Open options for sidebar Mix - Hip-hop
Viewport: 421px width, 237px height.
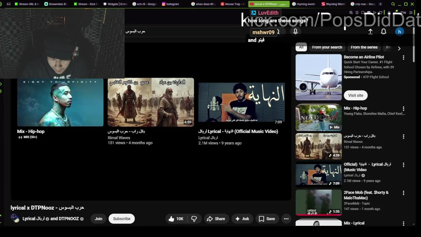click(x=404, y=109)
